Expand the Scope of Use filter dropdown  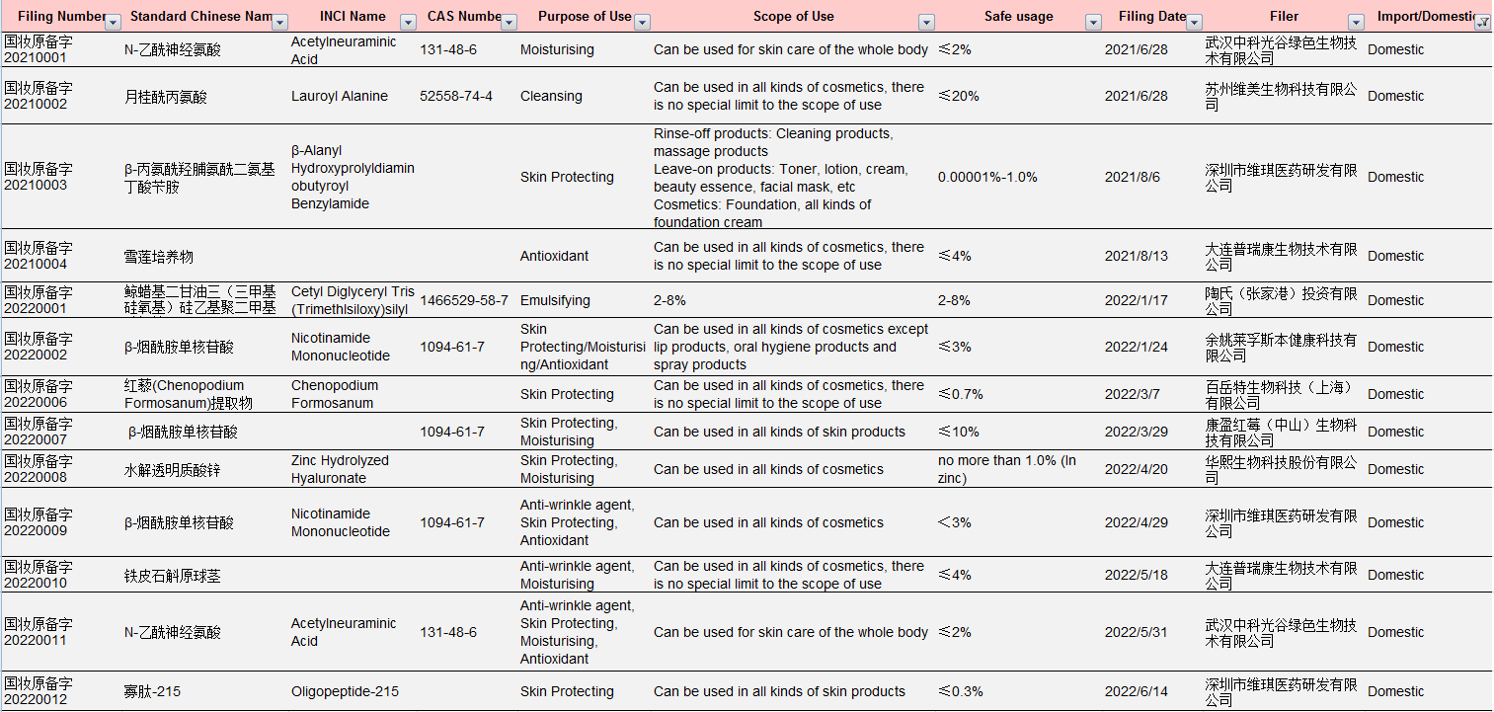pos(925,22)
